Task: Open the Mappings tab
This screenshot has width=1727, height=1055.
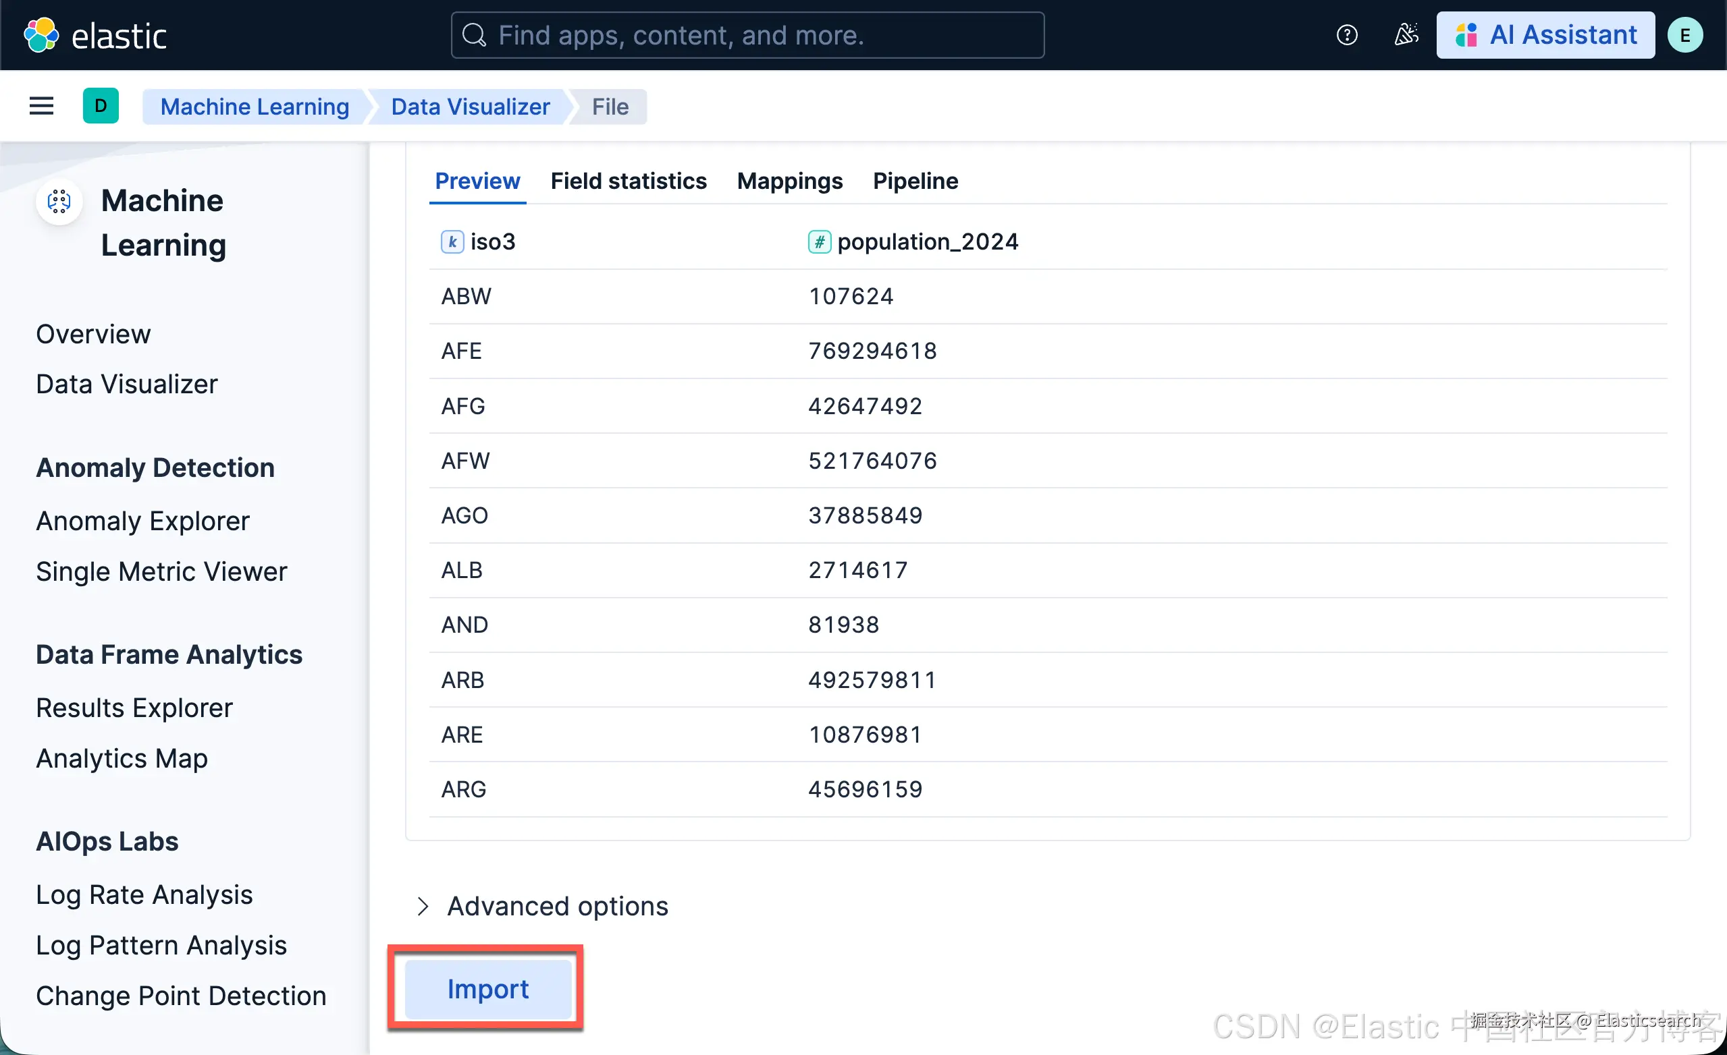Action: coord(789,181)
